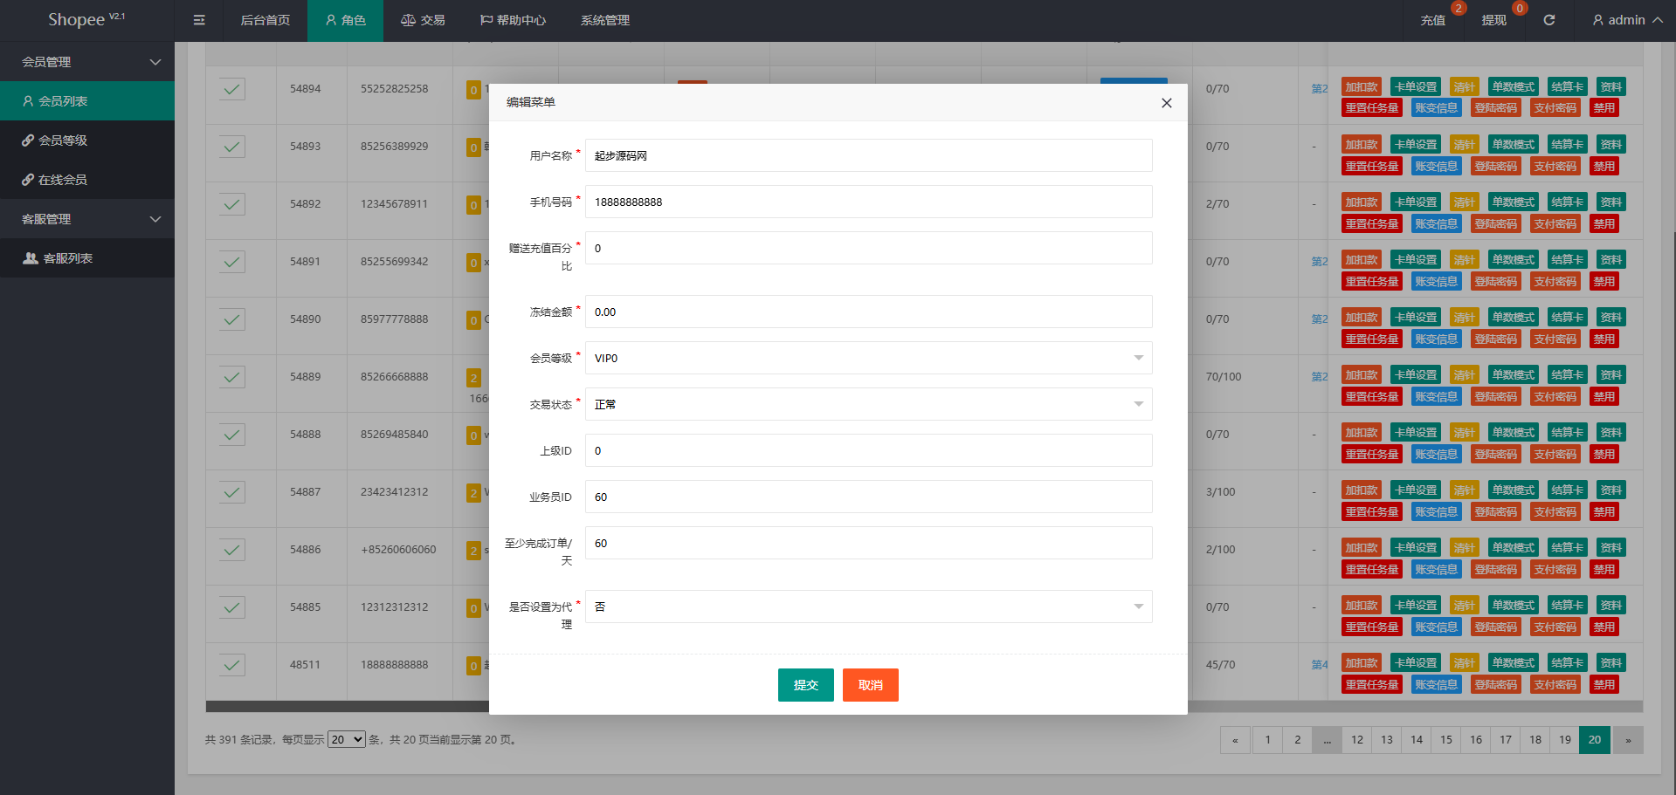Click the refresh icon in top bar
The height and width of the screenshot is (795, 1676).
(x=1548, y=20)
